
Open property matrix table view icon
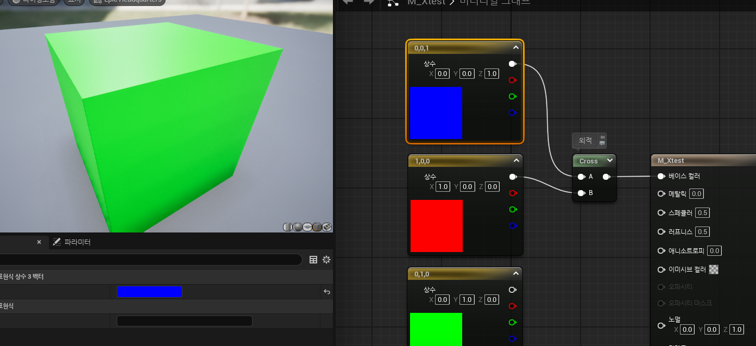pyautogui.click(x=313, y=260)
